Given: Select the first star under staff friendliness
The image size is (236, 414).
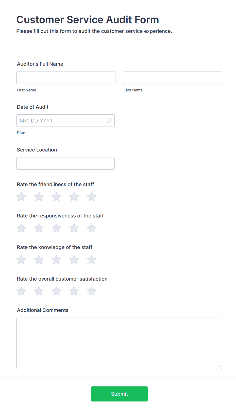Looking at the screenshot, I should click(x=21, y=197).
